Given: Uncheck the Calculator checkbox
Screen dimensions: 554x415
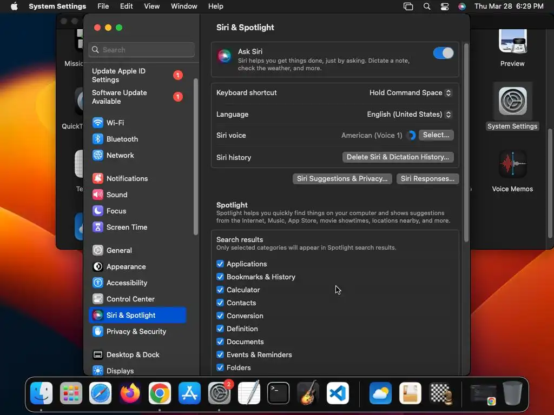Looking at the screenshot, I should (220, 290).
